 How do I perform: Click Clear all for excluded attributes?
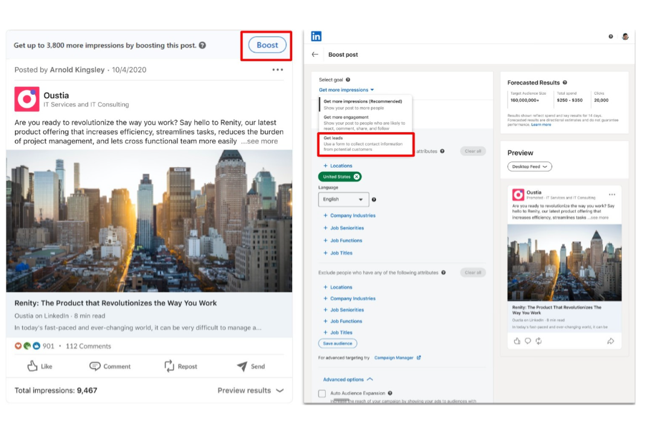(473, 273)
